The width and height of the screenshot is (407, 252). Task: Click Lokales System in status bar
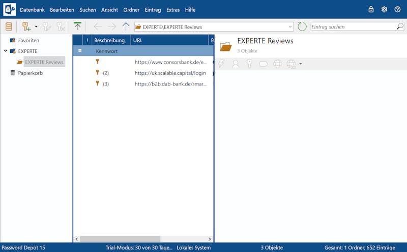(194, 247)
